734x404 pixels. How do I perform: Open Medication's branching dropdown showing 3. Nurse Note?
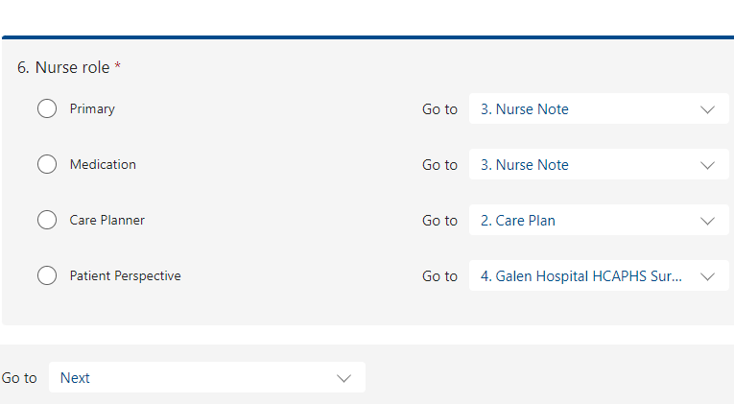click(599, 164)
